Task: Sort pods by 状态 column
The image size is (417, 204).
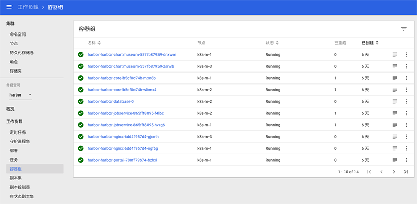Action: 272,43
